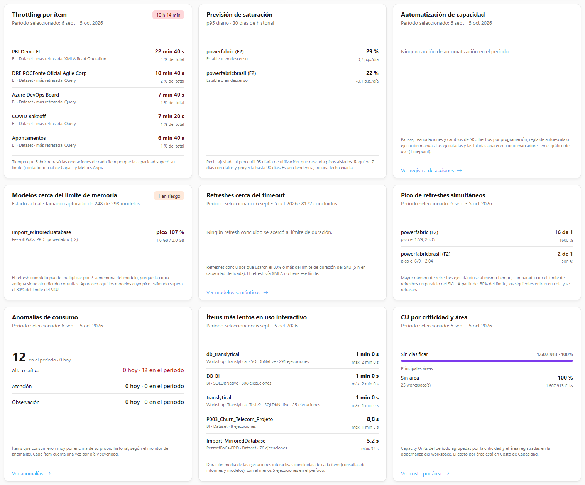This screenshot has width=585, height=485.
Task: Select the Apontamentos item
Action: pos(98,142)
